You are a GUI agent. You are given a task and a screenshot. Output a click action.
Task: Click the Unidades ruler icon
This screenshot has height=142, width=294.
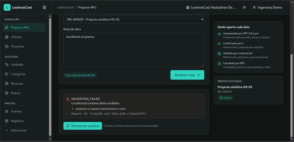[7, 65]
